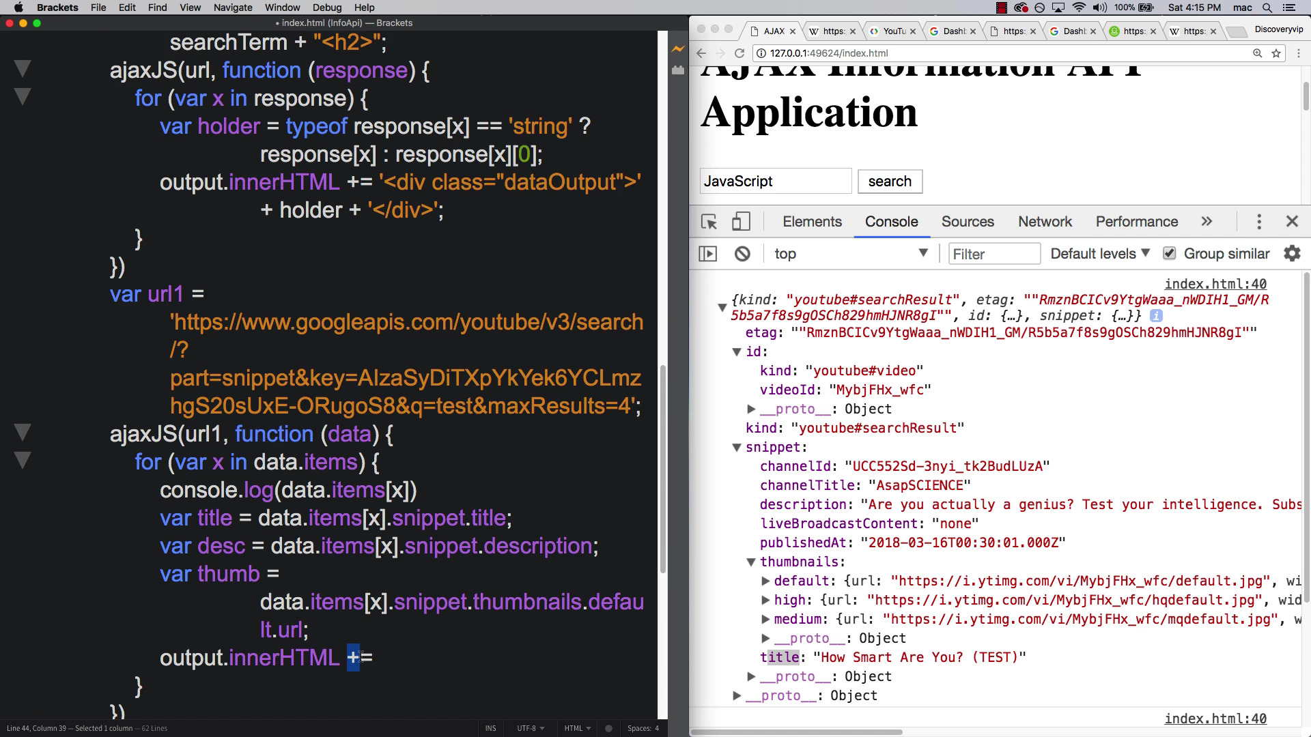Viewport: 1311px width, 737px height.
Task: Close the AJAX browser tab
Action: coord(793,31)
